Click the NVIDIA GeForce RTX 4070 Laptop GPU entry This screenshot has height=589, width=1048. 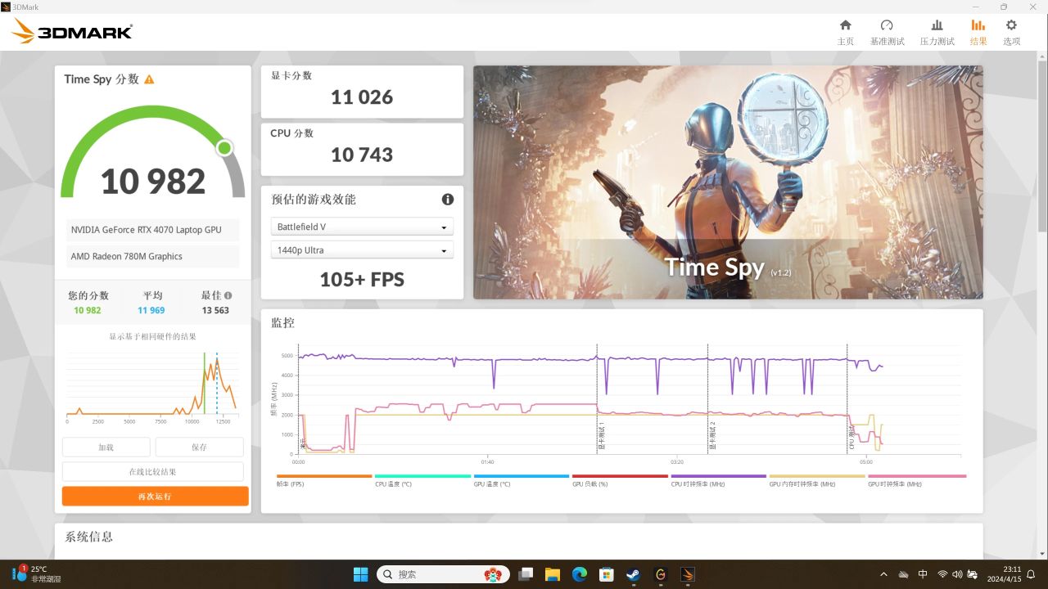(152, 230)
